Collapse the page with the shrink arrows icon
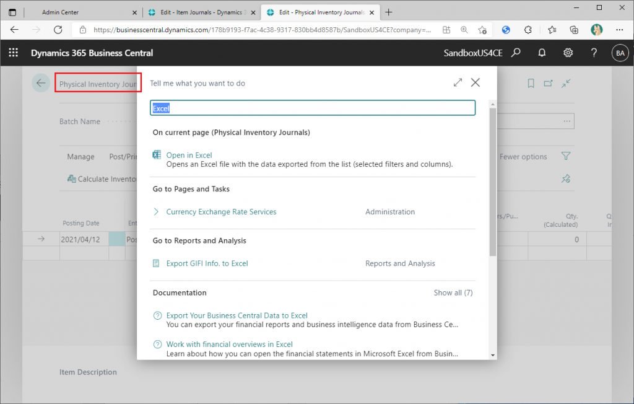 566,84
